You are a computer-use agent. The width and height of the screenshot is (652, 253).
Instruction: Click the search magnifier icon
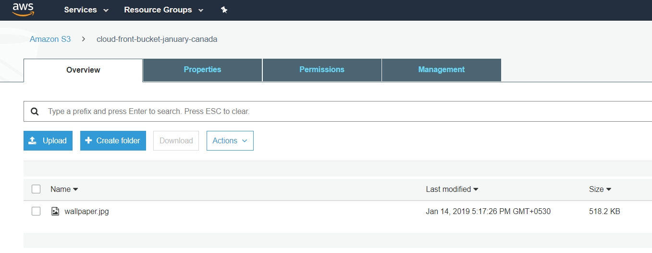pyautogui.click(x=35, y=112)
